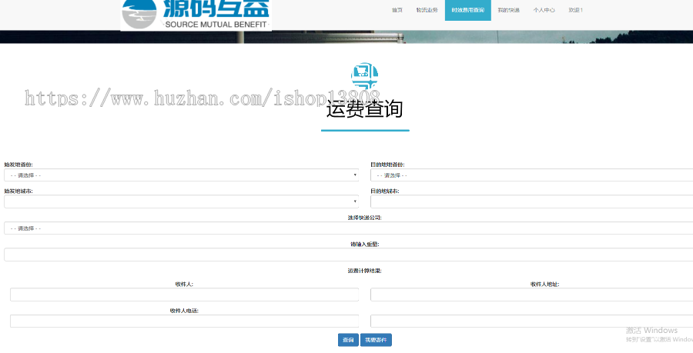Click the 运费查询 page heading
693x353 pixels.
tap(365, 109)
